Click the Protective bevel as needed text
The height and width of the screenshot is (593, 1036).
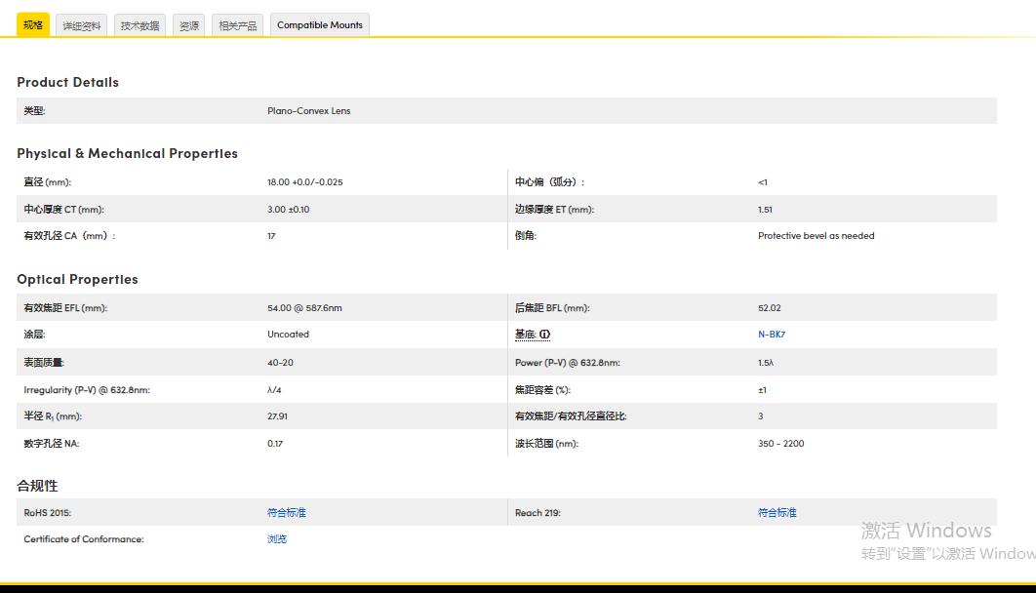pyautogui.click(x=816, y=236)
